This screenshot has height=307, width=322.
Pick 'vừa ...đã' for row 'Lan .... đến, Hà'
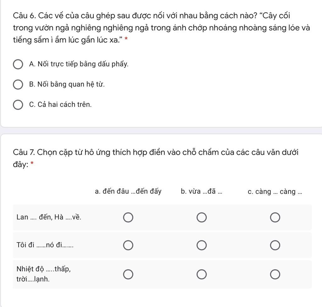coord(202,217)
